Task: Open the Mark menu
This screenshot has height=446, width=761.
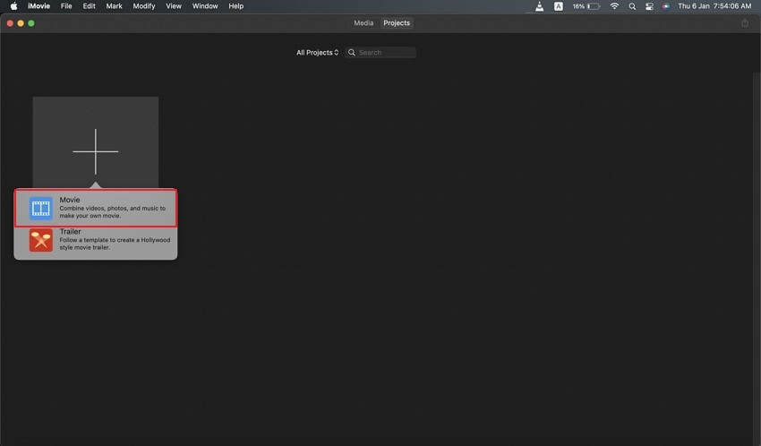Action: (114, 6)
